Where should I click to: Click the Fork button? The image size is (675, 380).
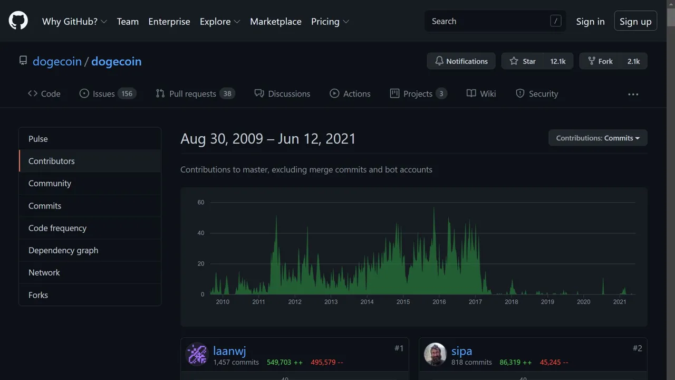[600, 61]
